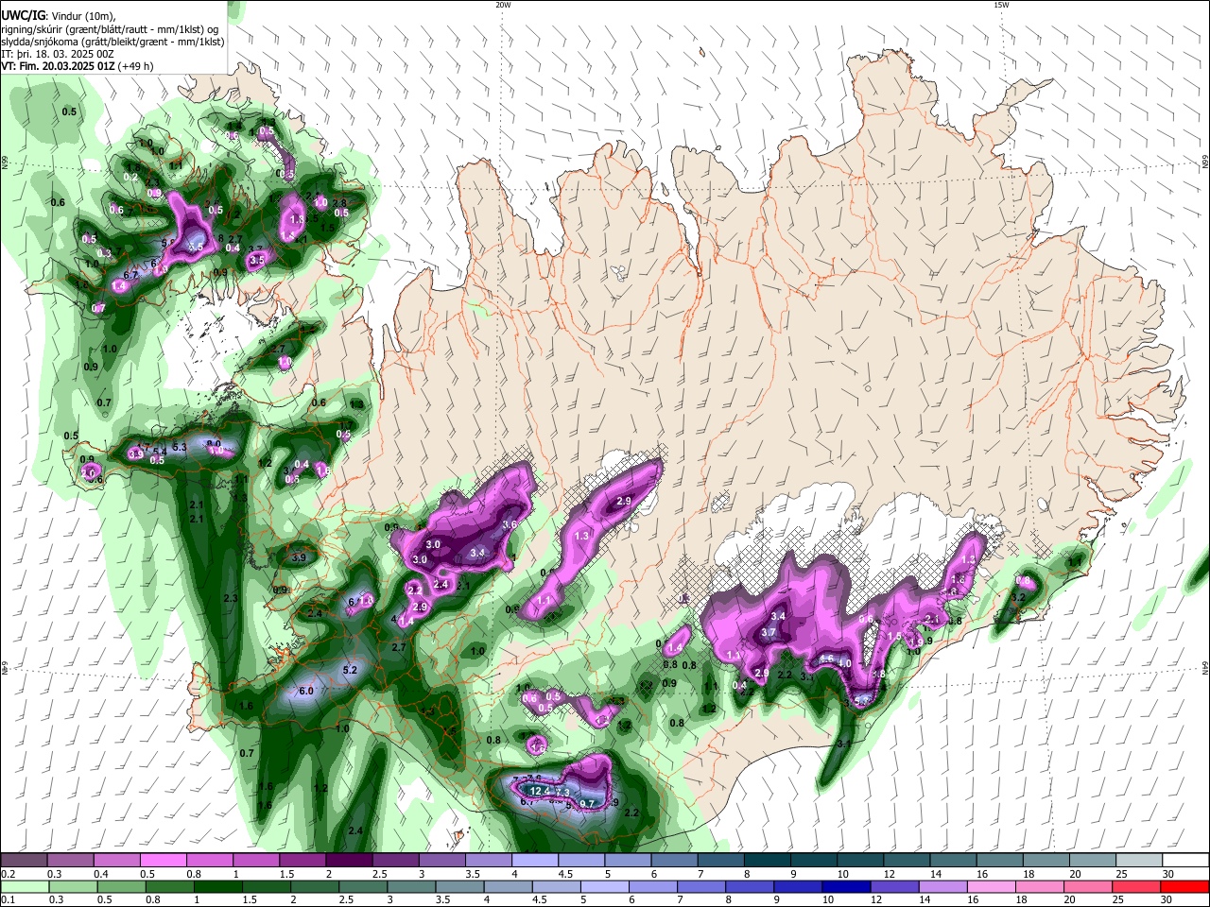Click the "3.6" snow value on the map
The width and height of the screenshot is (1210, 907).
(510, 524)
